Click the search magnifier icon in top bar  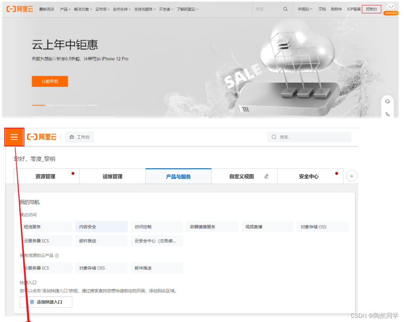[285, 9]
